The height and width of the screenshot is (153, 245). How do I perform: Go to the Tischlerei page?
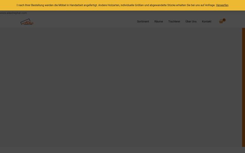(x=174, y=21)
